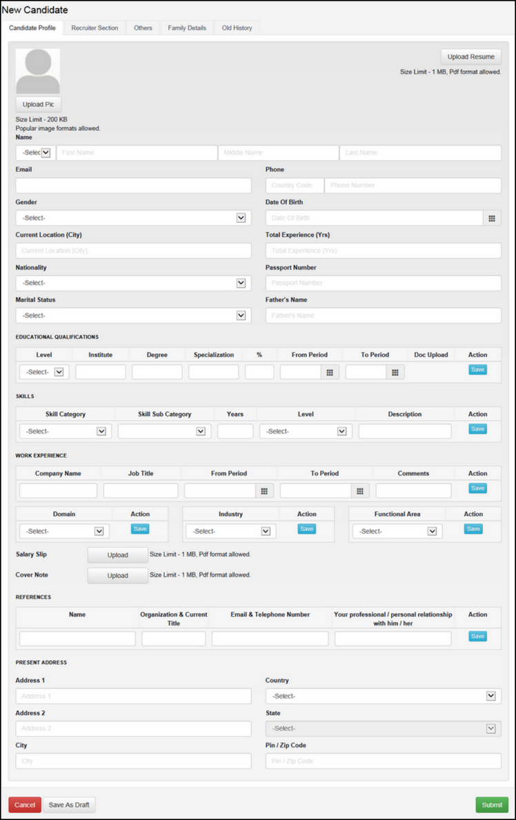The width and height of the screenshot is (516, 820).
Task: Expand the Functional Area dropdown
Action: click(x=397, y=531)
